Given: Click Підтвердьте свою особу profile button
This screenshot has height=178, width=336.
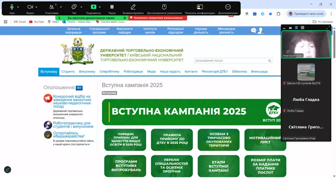Looking at the screenshot, I should (306, 14).
